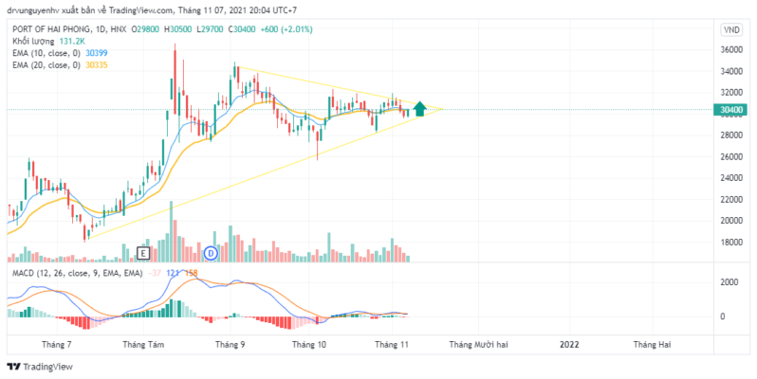Select the PORT OF HAI PHONG symbol title
Image resolution: width=757 pixels, height=379 pixels.
point(52,29)
